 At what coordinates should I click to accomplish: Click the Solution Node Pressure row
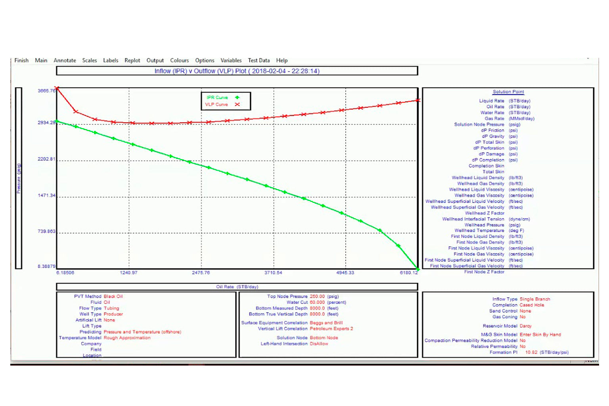487,124
